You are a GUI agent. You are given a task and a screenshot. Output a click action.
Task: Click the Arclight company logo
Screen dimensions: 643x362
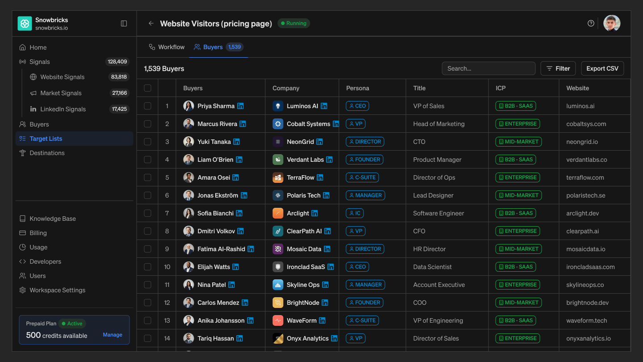pos(278,213)
